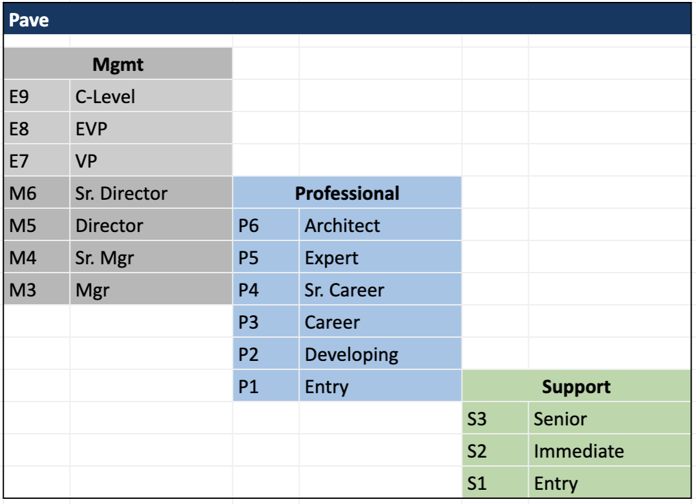Click the M3 level cell

pyautogui.click(x=36, y=289)
